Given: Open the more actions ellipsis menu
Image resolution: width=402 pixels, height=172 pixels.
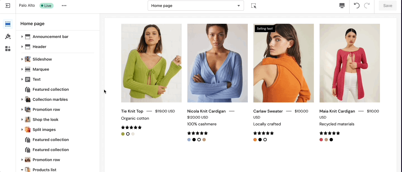Looking at the screenshot, I should 64,6.
